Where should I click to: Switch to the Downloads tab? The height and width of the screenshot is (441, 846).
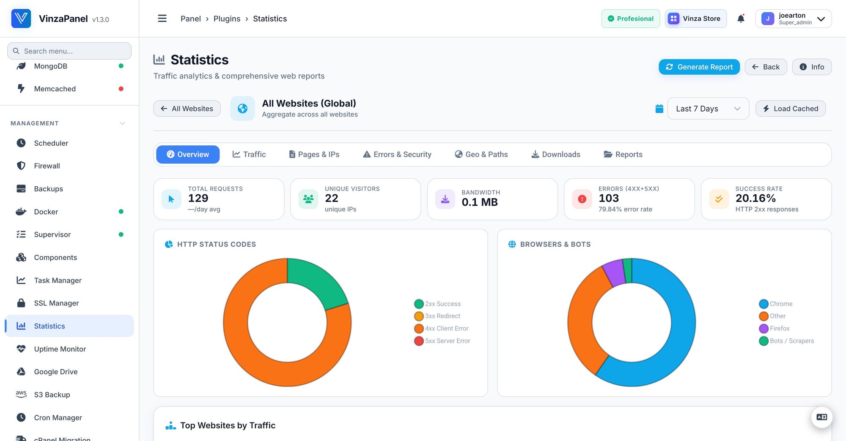point(556,154)
